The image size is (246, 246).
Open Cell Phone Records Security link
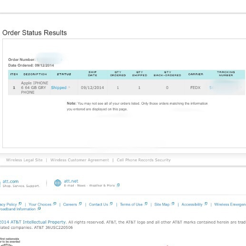coord(144,160)
